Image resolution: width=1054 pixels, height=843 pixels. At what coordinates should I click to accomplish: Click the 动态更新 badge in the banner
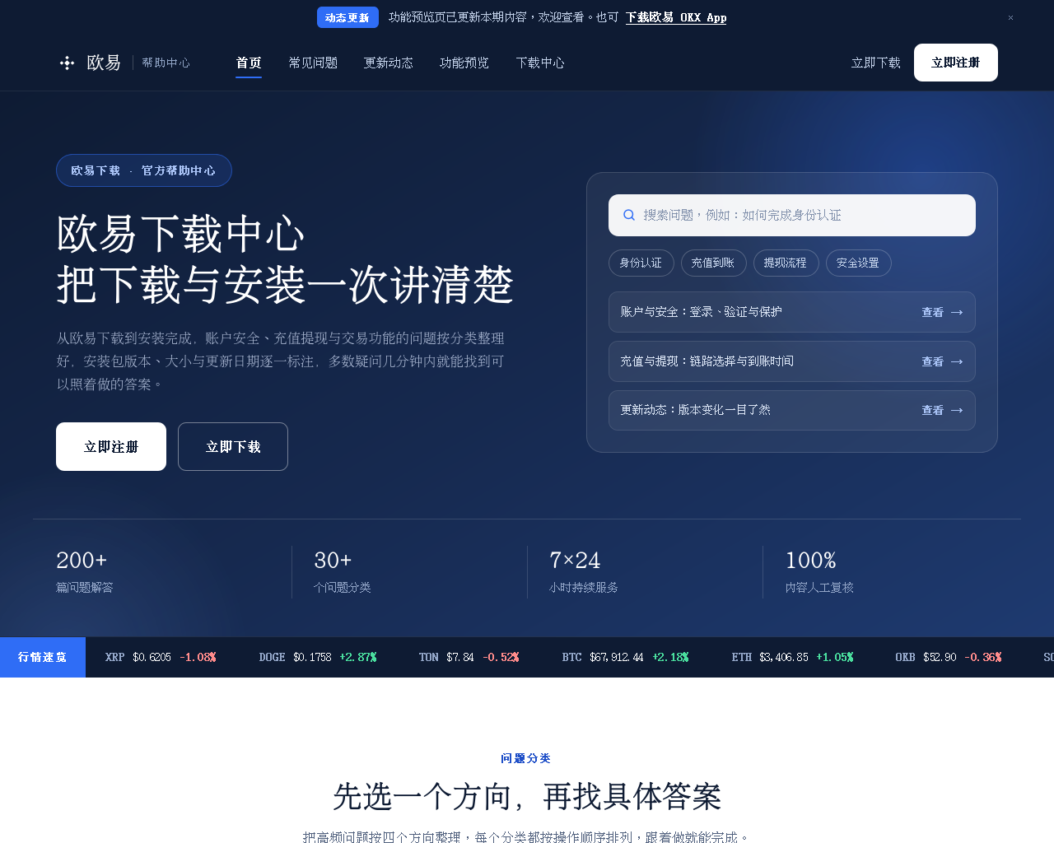pyautogui.click(x=347, y=17)
